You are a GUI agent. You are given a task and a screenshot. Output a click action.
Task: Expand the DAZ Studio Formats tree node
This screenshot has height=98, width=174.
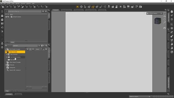6,49
